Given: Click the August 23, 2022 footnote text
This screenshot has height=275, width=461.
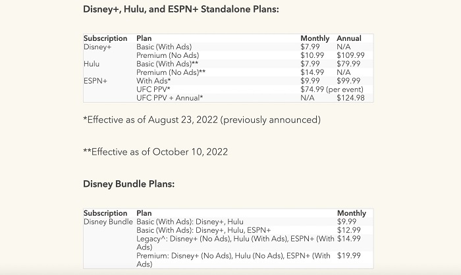Looking at the screenshot, I should click(x=202, y=120).
